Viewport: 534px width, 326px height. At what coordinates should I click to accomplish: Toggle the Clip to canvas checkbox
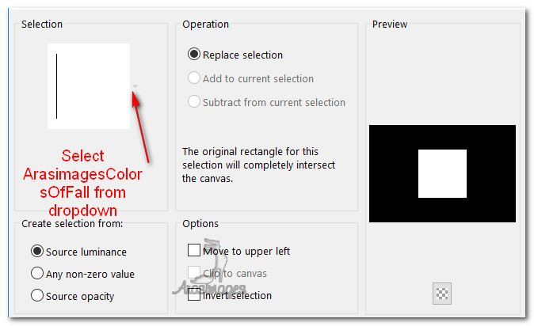[194, 273]
